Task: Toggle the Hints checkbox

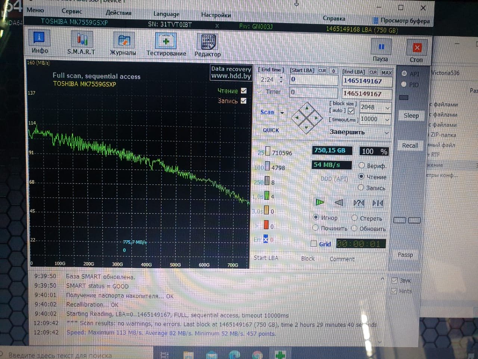Action: pyautogui.click(x=394, y=291)
